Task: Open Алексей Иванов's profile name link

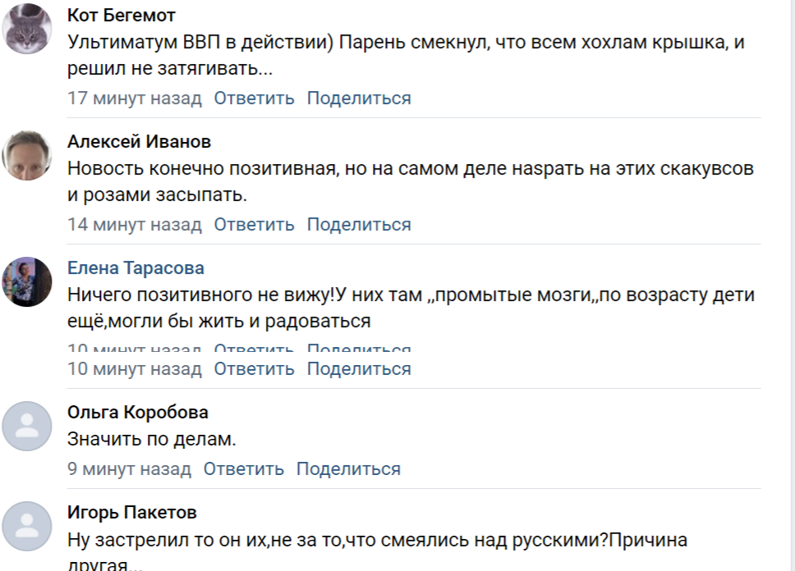Action: pos(139,142)
